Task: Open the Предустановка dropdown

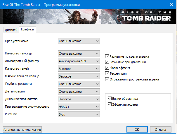Action: click(79, 41)
